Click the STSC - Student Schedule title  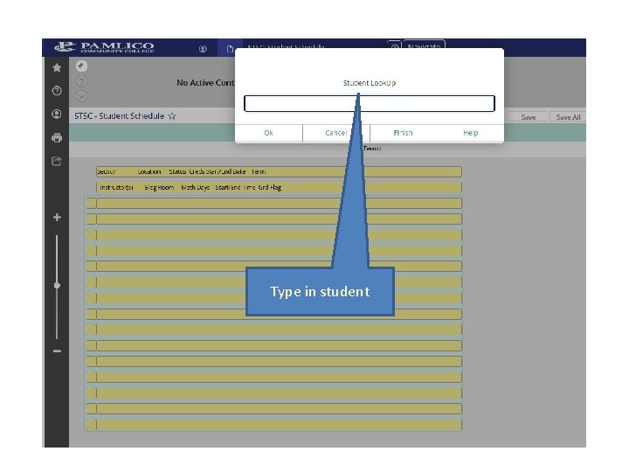[119, 116]
